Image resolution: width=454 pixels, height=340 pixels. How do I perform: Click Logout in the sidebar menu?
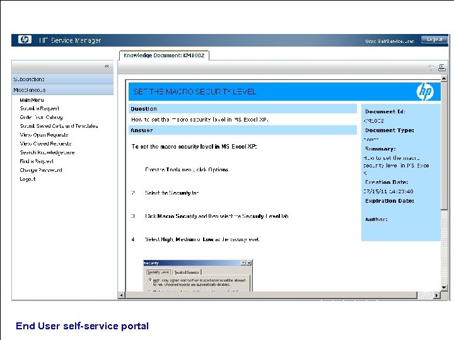(x=28, y=179)
